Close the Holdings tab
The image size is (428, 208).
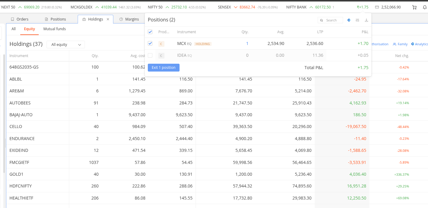point(108,19)
